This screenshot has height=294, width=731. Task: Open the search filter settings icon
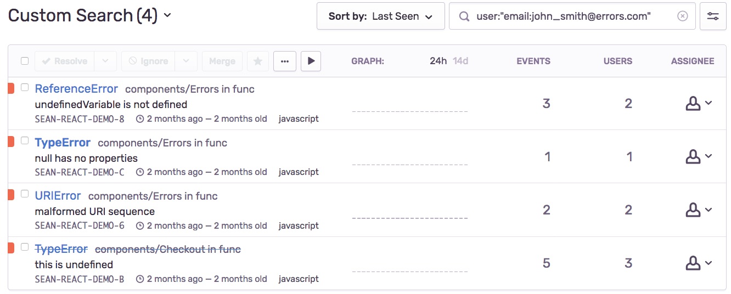[713, 16]
